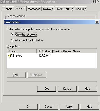Open Help in the Connection dialog
The height and width of the screenshot is (111, 100).
88,89
